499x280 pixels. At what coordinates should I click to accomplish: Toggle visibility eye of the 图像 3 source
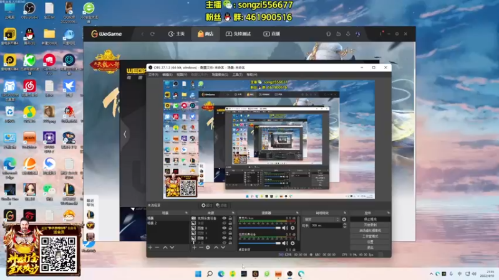coord(225,238)
